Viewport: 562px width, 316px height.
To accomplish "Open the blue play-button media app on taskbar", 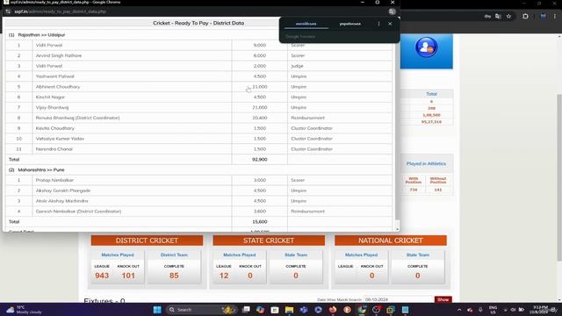I will [x=318, y=310].
